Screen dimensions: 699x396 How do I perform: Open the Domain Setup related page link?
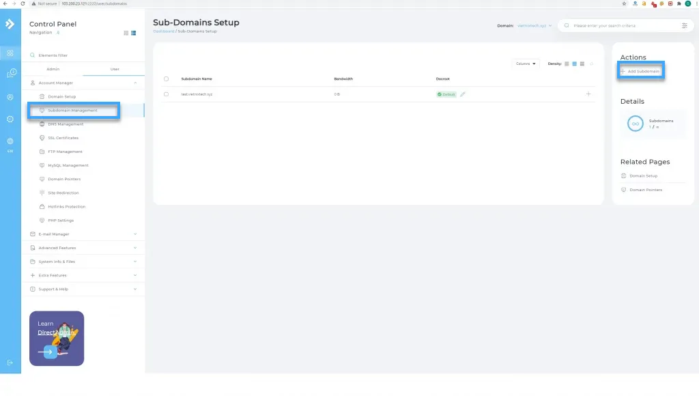click(643, 175)
